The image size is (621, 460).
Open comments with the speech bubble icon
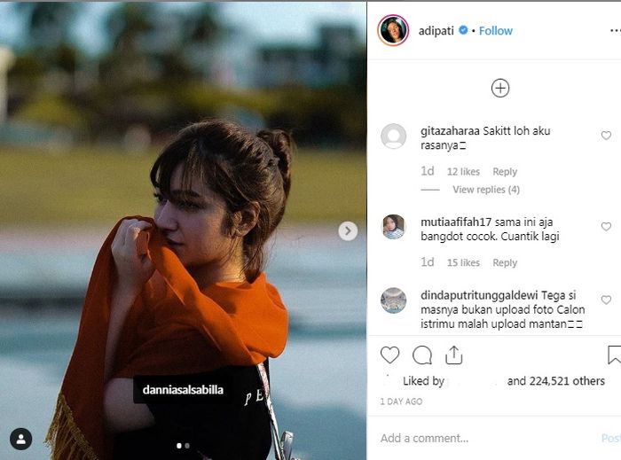point(422,355)
